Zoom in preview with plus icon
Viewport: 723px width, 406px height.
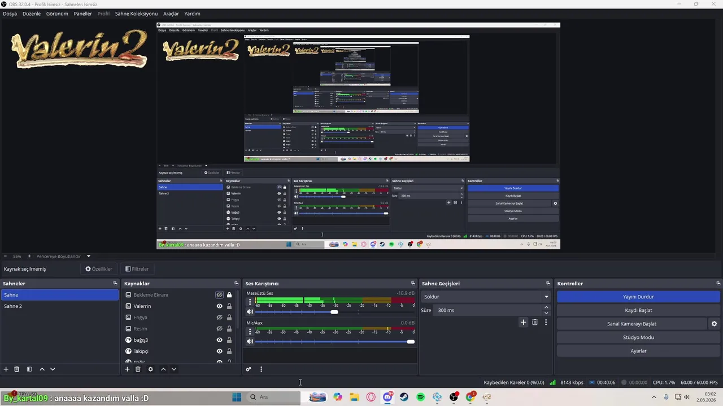(29, 256)
